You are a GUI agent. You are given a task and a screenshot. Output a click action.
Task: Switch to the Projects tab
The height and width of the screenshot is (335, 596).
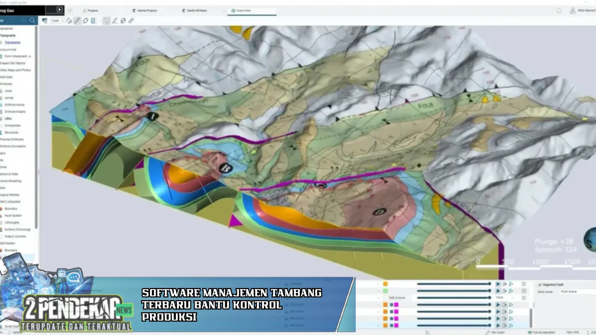pyautogui.click(x=93, y=10)
